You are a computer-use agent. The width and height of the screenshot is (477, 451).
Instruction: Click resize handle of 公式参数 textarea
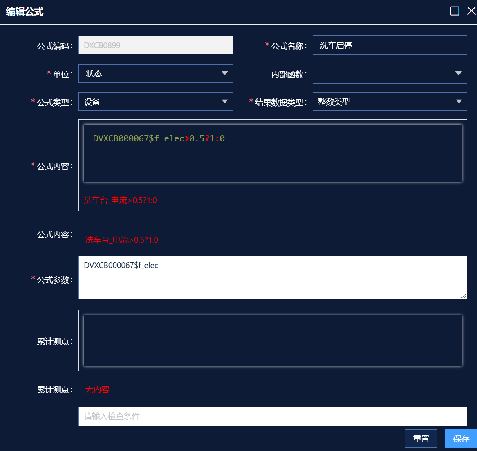464,296
